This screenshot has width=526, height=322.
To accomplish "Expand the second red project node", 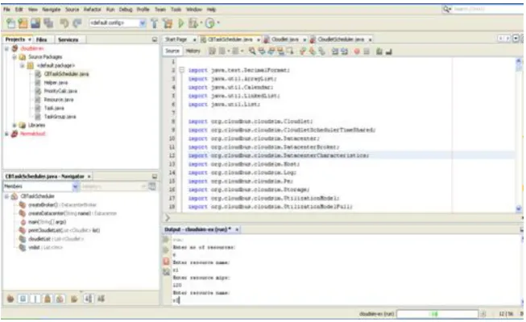I will click(6, 134).
